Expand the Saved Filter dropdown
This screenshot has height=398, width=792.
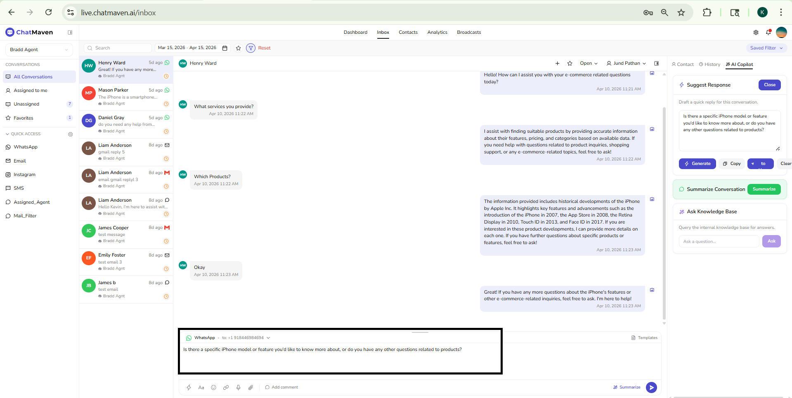(x=766, y=48)
